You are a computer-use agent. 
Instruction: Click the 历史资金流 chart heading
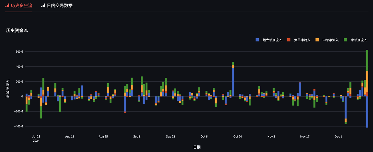[x=17, y=31]
